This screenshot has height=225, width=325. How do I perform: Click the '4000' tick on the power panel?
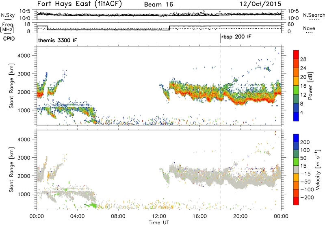pos(24,56)
